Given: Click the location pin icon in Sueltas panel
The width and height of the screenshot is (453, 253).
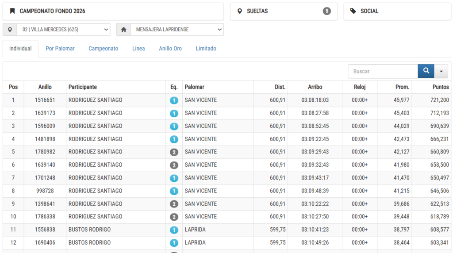Looking at the screenshot, I should click(x=239, y=11).
